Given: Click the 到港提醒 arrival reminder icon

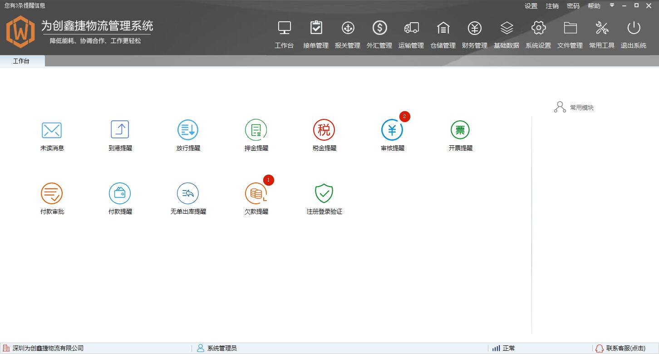Looking at the screenshot, I should click(x=120, y=130).
